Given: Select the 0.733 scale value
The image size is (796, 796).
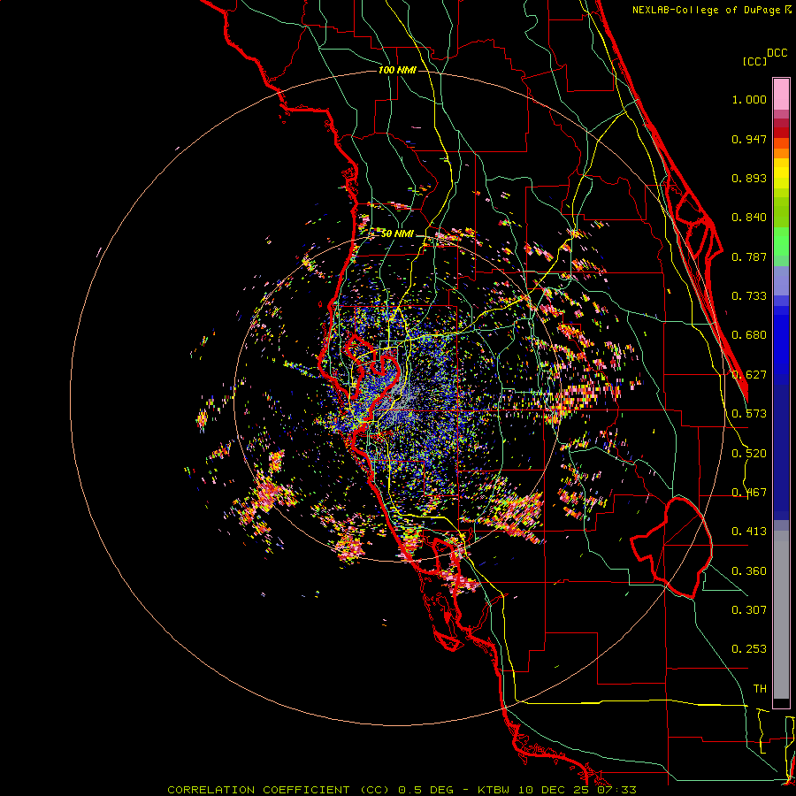Looking at the screenshot, I should point(749,296).
